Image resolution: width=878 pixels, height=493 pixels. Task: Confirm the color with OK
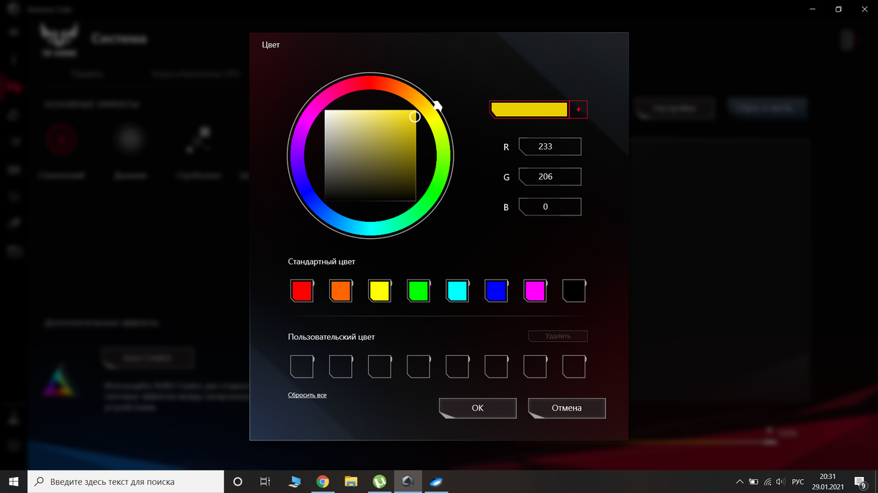(478, 408)
